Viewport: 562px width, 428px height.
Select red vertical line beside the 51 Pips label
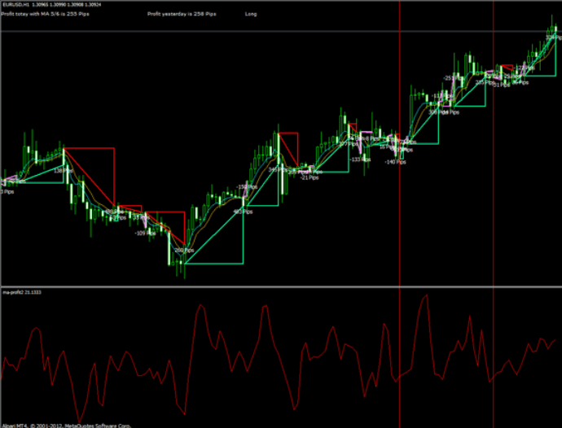coord(494,215)
